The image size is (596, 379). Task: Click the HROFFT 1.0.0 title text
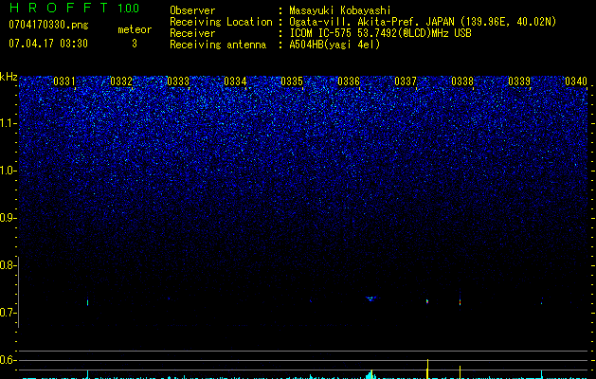74,8
